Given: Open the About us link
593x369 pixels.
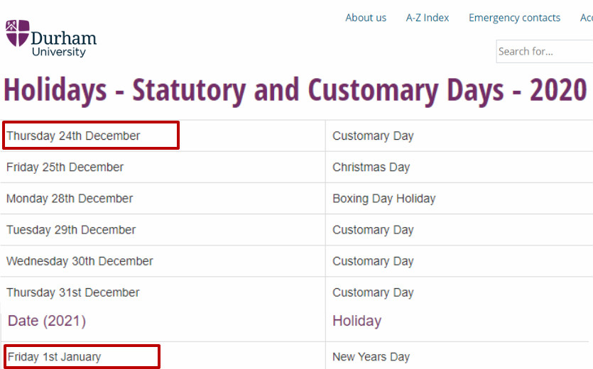Looking at the screenshot, I should (x=366, y=18).
